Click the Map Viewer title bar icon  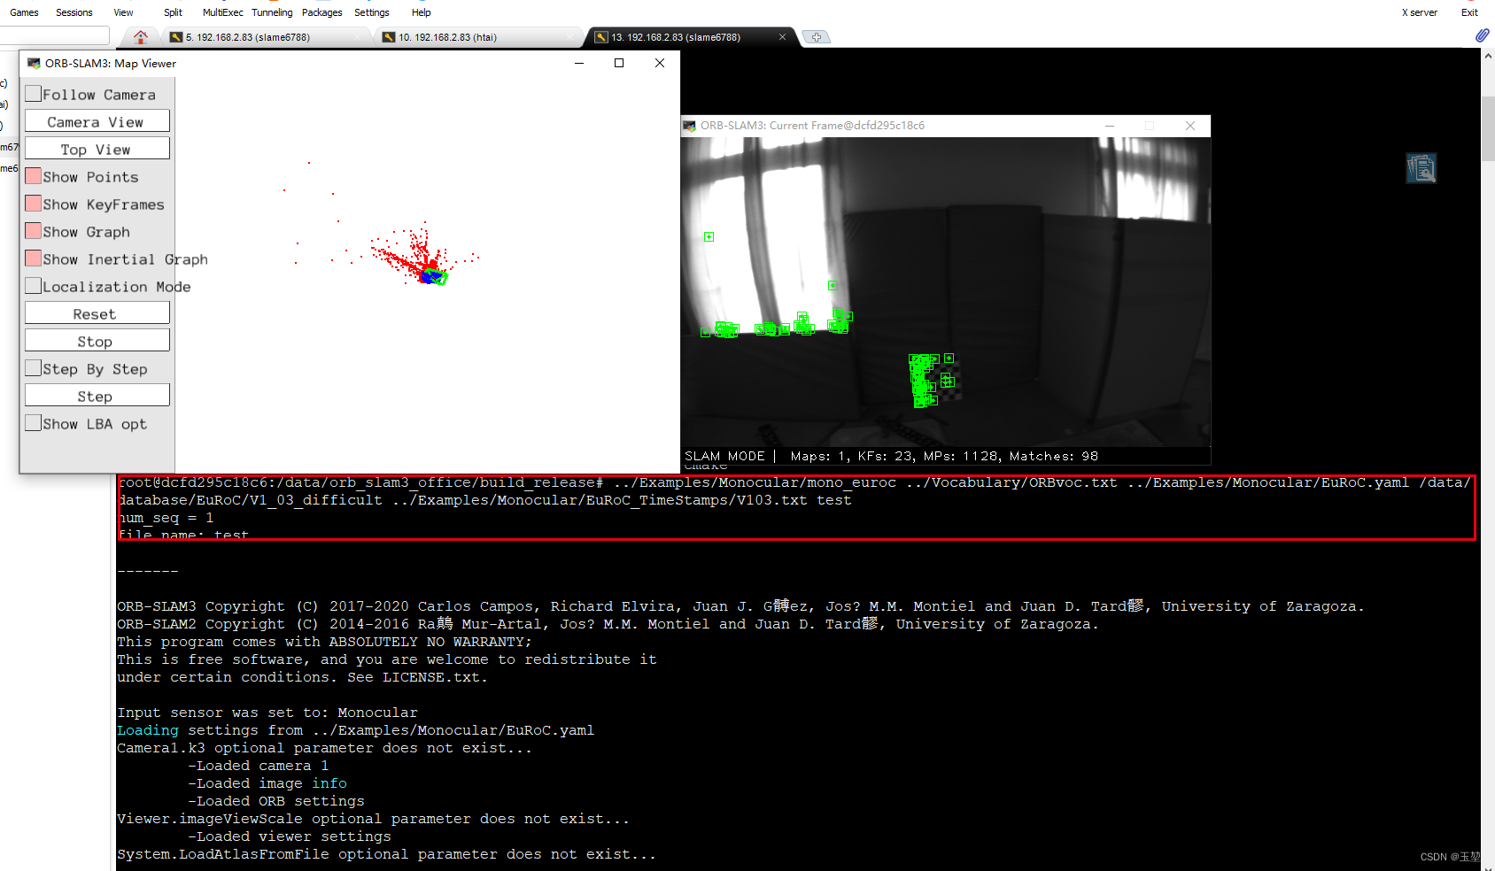(34, 63)
